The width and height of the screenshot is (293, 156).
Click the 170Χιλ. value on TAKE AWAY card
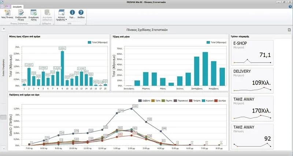(x=261, y=111)
